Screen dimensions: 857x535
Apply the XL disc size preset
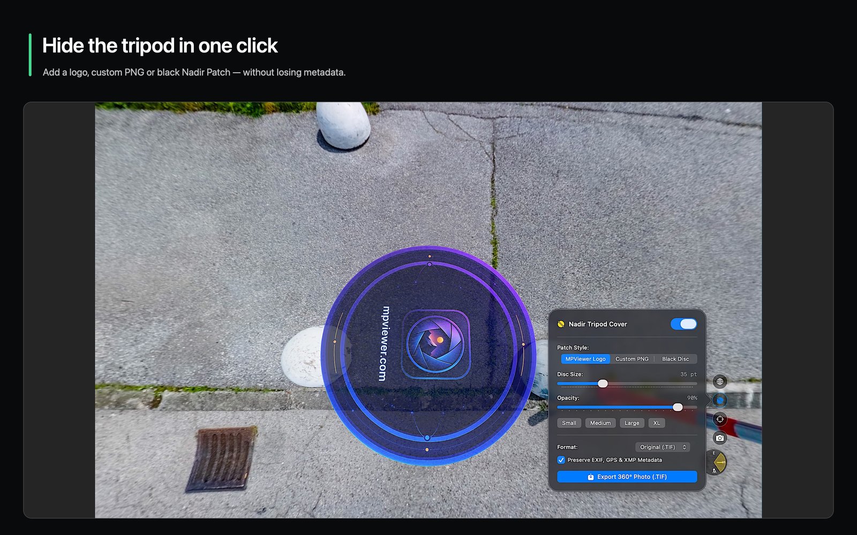pyautogui.click(x=657, y=423)
